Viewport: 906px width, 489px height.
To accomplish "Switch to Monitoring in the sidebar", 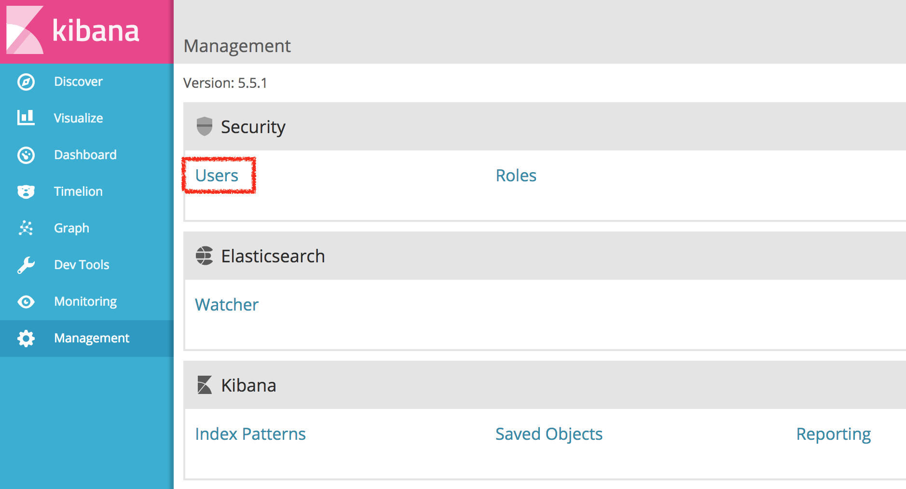I will 87,301.
